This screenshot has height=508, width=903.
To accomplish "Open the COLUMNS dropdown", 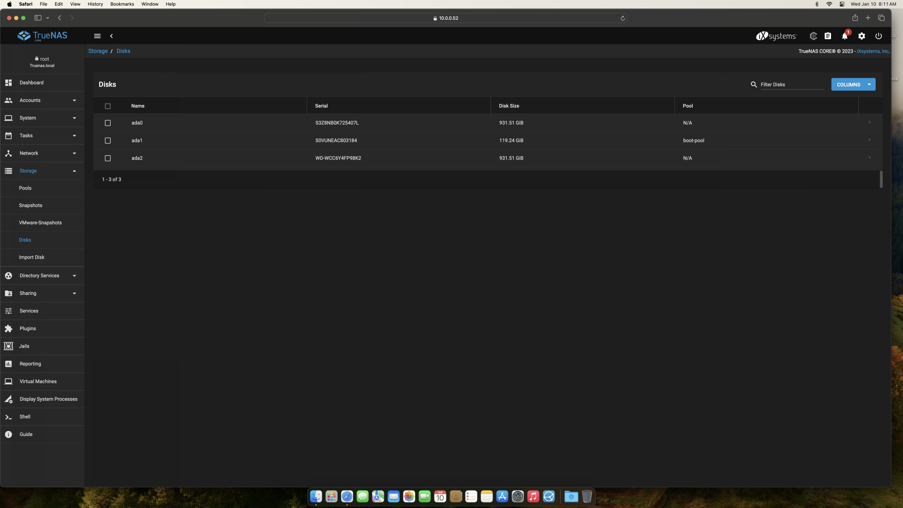I will point(853,85).
